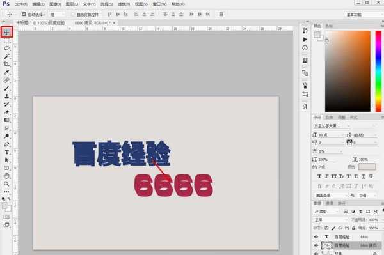The width and height of the screenshot is (384, 255).
Task: Open the font family dropdown in Character panel
Action: coord(332,126)
